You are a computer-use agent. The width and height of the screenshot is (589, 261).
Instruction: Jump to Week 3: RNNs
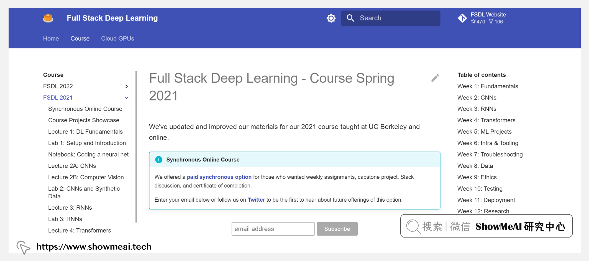(x=477, y=109)
